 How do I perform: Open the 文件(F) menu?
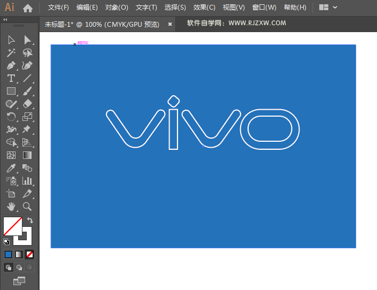coord(58,7)
